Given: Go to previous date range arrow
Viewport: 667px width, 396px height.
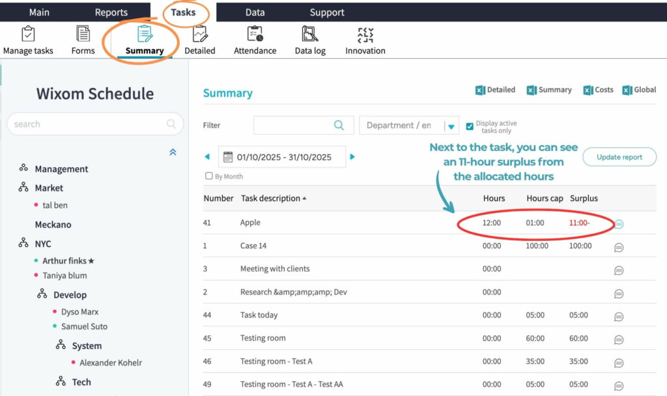Looking at the screenshot, I should coord(208,157).
